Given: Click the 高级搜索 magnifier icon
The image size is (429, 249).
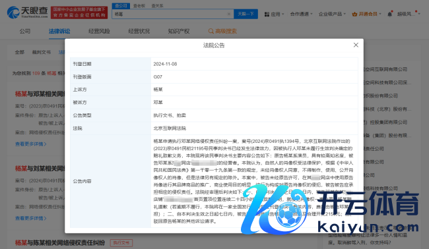Looking at the screenshot, I should [x=211, y=31].
